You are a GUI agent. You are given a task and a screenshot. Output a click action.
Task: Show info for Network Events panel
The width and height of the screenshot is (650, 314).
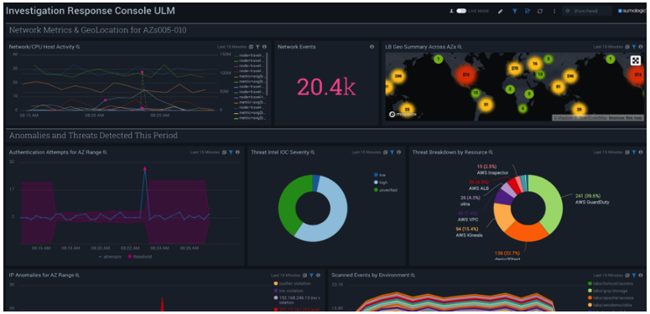tap(372, 47)
